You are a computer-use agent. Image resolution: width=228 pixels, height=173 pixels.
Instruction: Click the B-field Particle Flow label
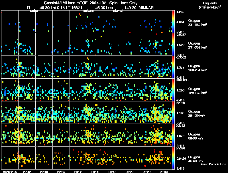pos(213,164)
